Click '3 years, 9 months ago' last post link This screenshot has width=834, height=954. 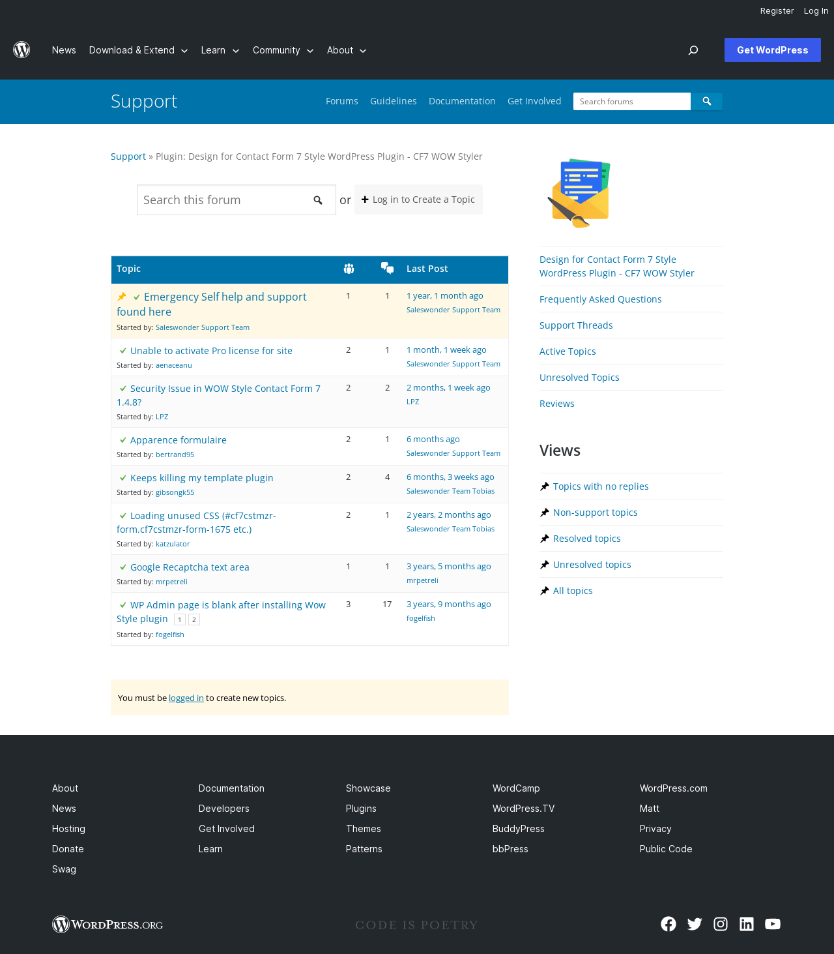449,604
